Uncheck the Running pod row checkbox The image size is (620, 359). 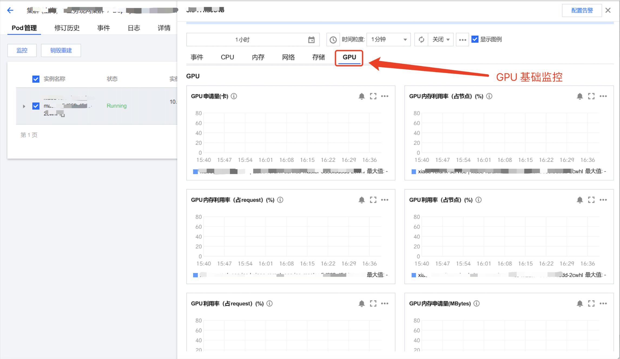point(36,106)
